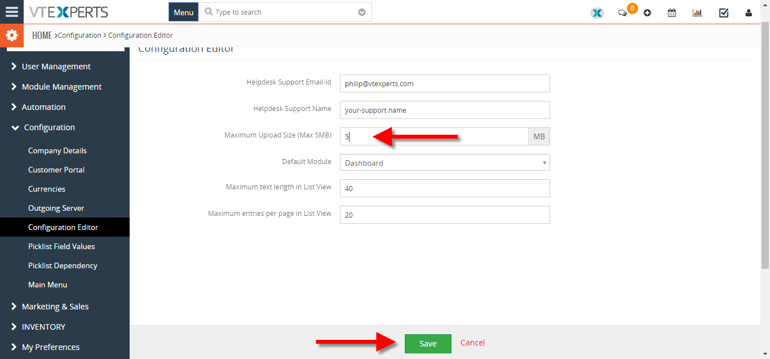Click the quick create plus icon
The image size is (770, 359).
(x=647, y=13)
